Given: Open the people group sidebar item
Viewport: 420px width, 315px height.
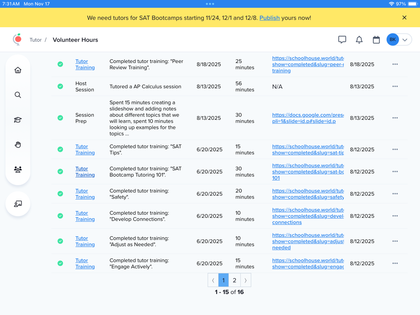Looking at the screenshot, I should pyautogui.click(x=18, y=169).
